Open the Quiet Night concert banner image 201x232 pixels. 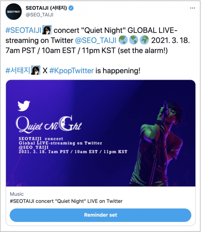(x=100, y=133)
